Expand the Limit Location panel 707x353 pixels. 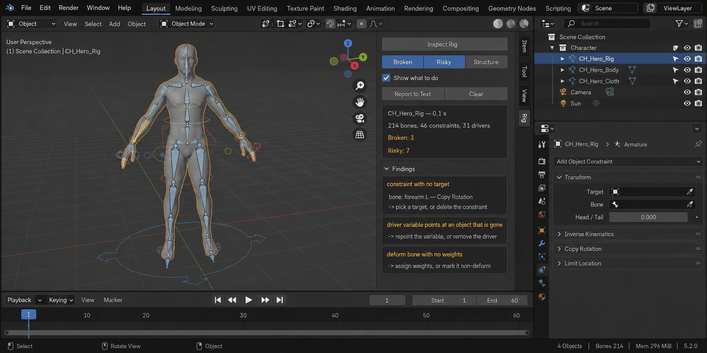(x=559, y=263)
